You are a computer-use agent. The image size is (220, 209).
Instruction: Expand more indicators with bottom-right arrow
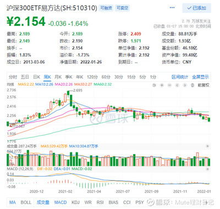[x=207, y=202]
